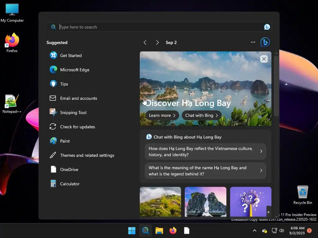Open OneDrive document icon in suggestions
The width and height of the screenshot is (318, 238).
[x=53, y=170]
